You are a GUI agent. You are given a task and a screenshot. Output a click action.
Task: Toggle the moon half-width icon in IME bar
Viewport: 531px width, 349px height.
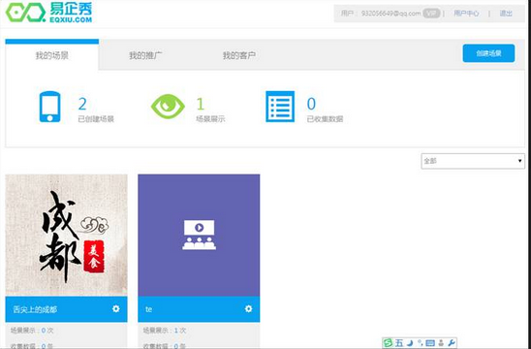410,343
